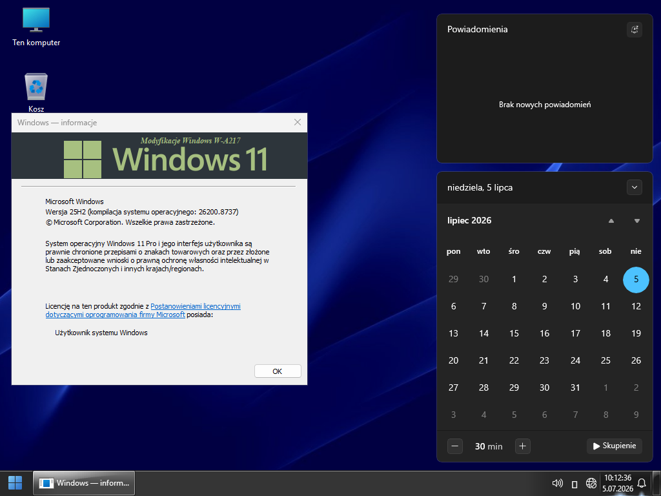Select July 15 in the calendar
The height and width of the screenshot is (496, 661).
(514, 333)
